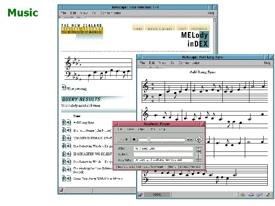The width and height of the screenshot is (275, 206).
Task: Click Copyright field in RealAudio Player
Action: (x=163, y=160)
